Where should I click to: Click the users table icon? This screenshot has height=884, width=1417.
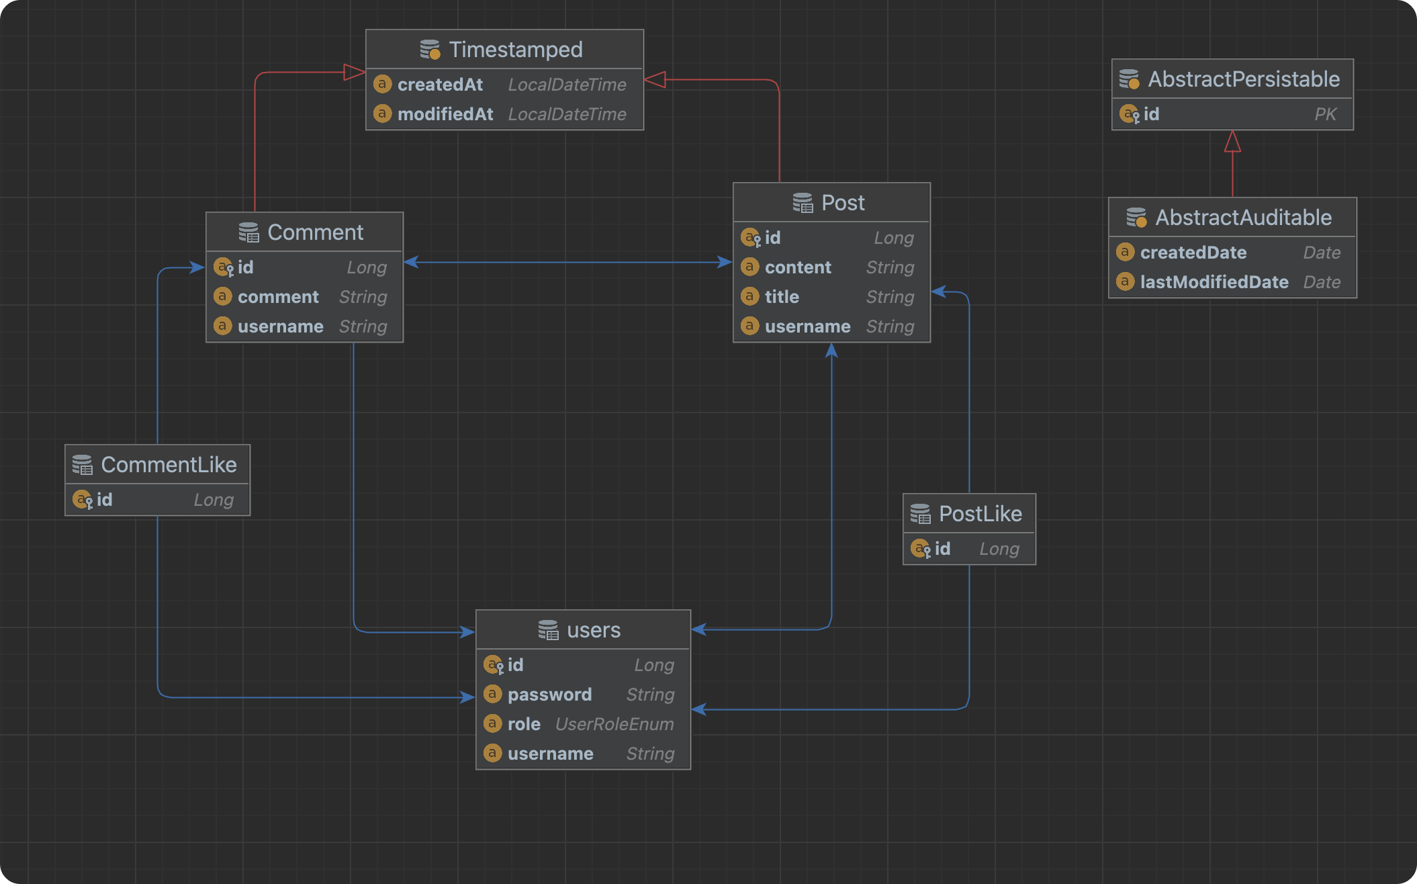click(x=548, y=630)
